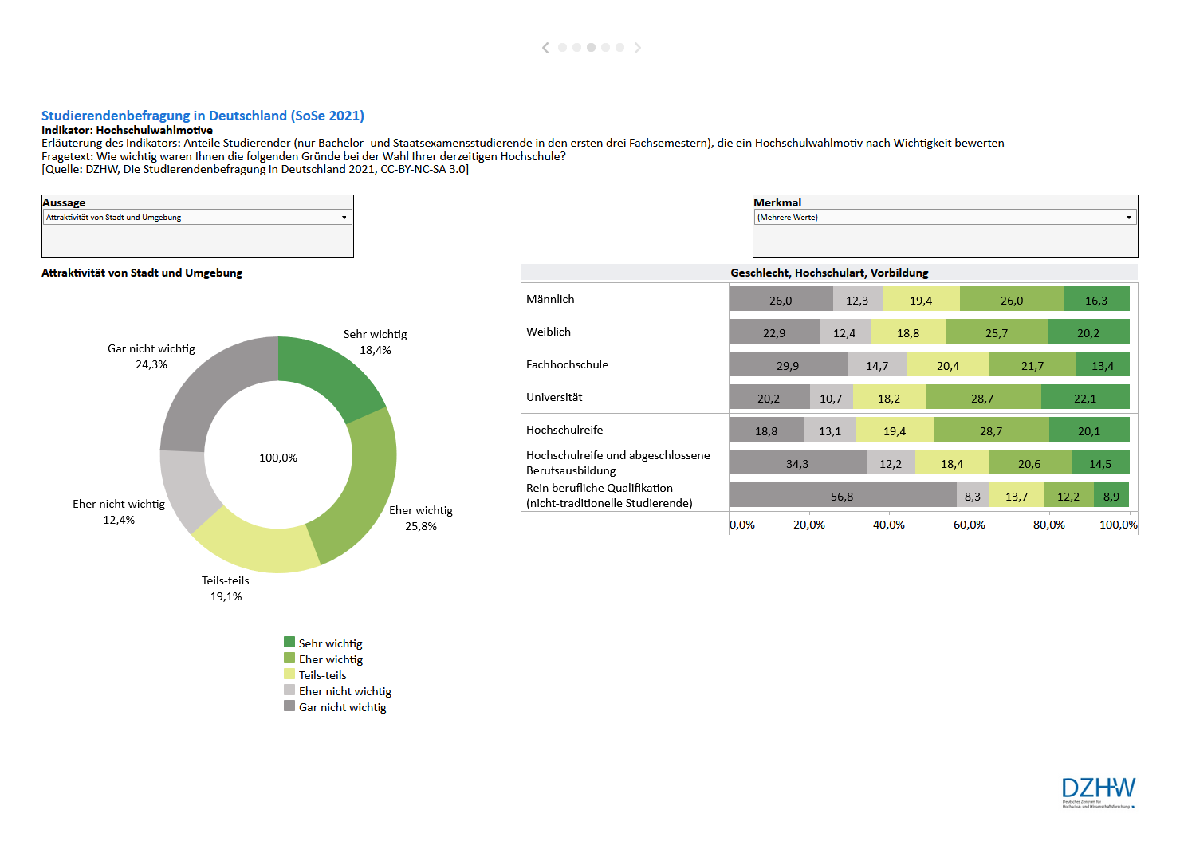Image resolution: width=1180 pixels, height=861 pixels.
Task: Click the Teils-teils 19,1% chart label
Action: (x=226, y=588)
